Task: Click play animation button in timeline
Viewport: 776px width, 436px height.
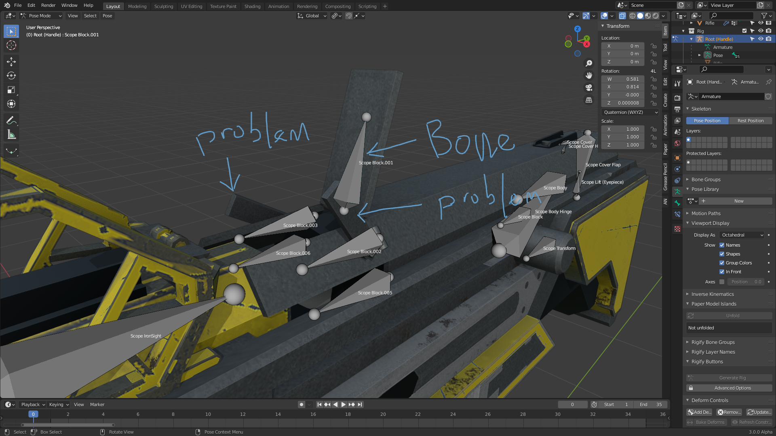Action: click(343, 405)
